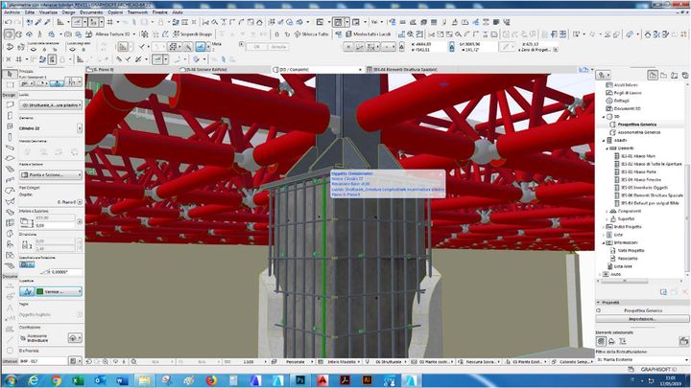Image resolution: width=691 pixels, height=388 pixels.
Task: Open Illustrator from the taskbar
Action: pos(367,379)
